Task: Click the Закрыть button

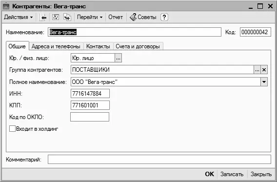Action: point(261,174)
